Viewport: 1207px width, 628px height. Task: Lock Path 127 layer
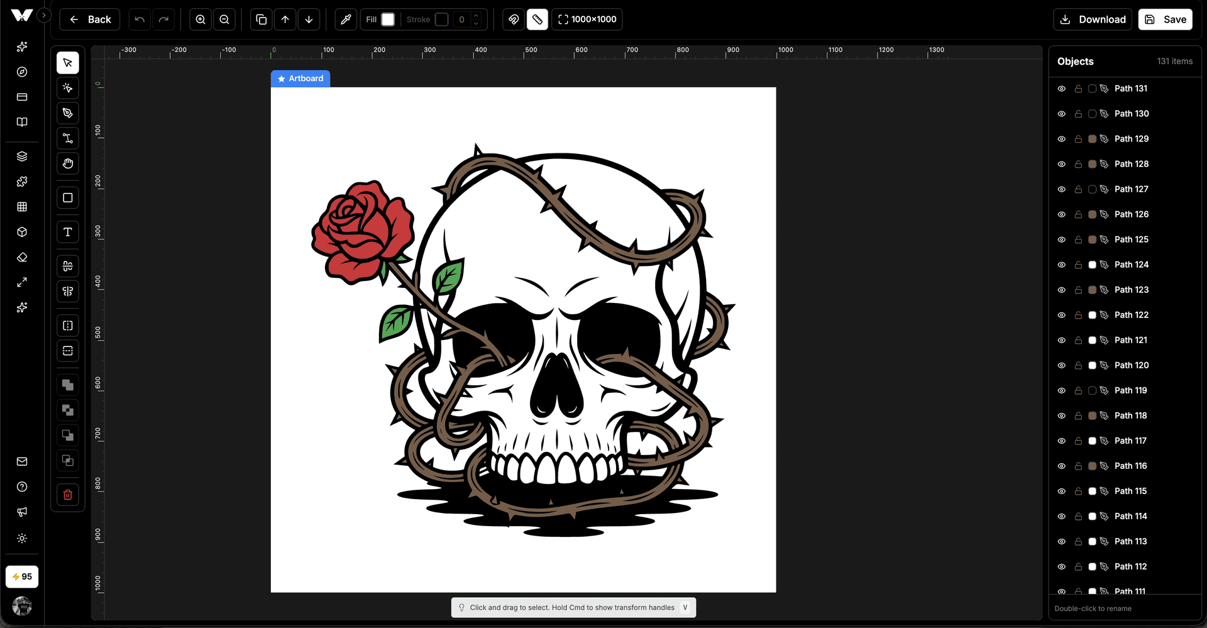[x=1078, y=189]
